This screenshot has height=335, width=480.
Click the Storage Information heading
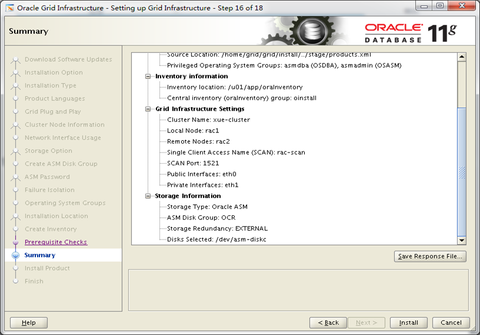click(x=188, y=196)
